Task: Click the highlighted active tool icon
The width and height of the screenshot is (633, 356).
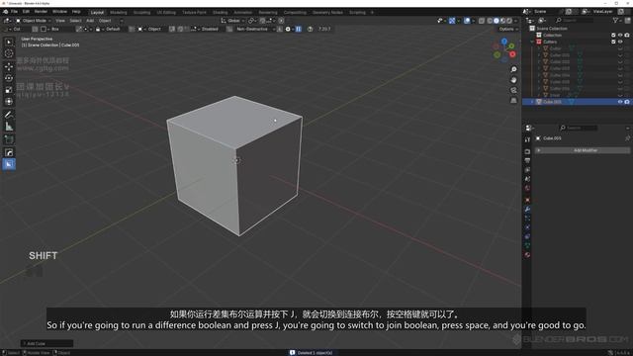Action: tap(9, 164)
